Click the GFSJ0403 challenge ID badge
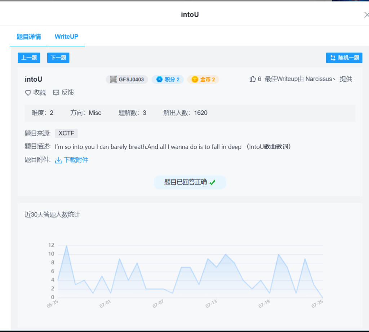Viewport: 369px width, 332px height. pyautogui.click(x=127, y=79)
